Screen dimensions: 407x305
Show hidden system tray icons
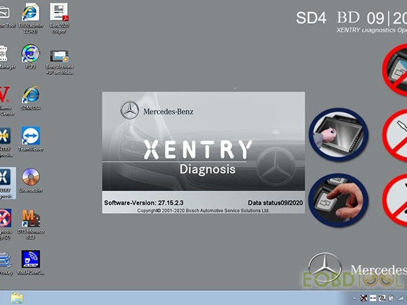(x=355, y=299)
